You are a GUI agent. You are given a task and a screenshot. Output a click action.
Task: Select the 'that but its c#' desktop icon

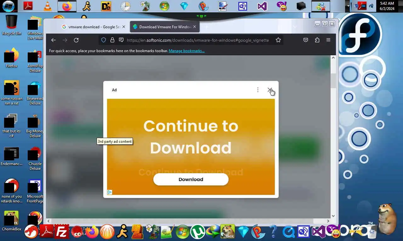(12, 126)
